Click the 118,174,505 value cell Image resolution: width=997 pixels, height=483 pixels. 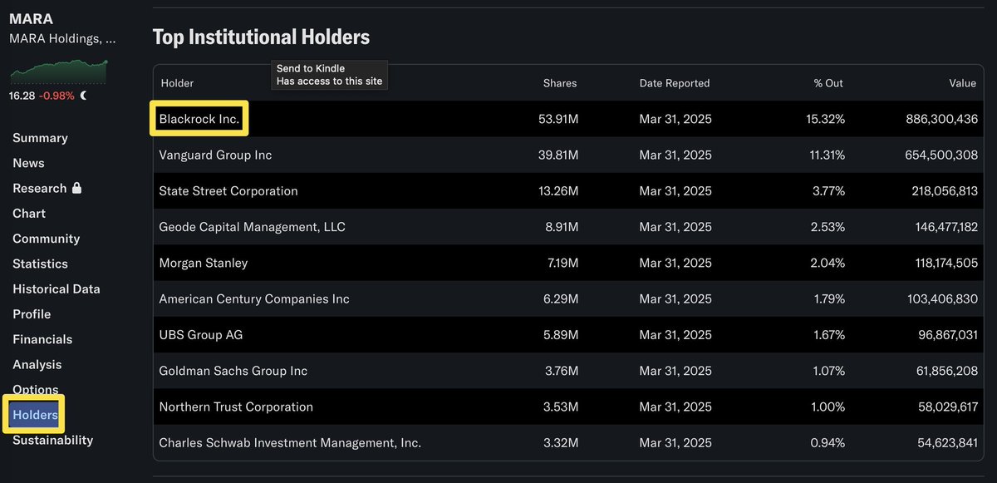(x=942, y=263)
